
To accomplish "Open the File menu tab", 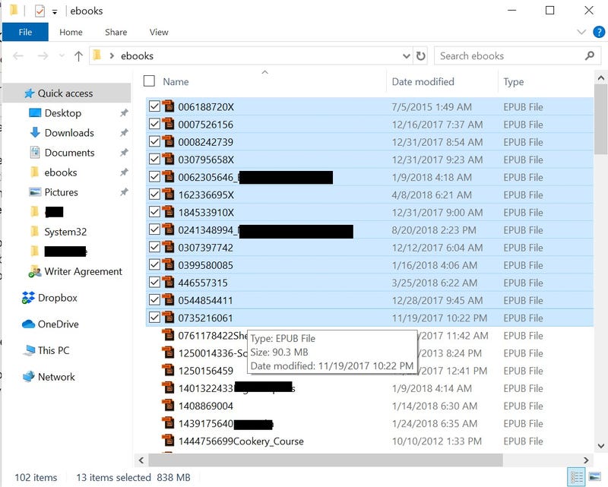I will click(25, 32).
